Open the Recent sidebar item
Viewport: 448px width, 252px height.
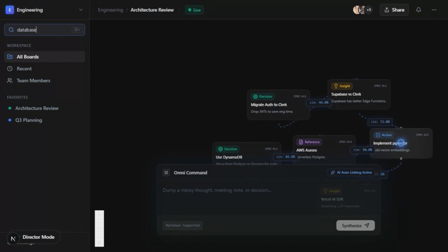click(44, 68)
